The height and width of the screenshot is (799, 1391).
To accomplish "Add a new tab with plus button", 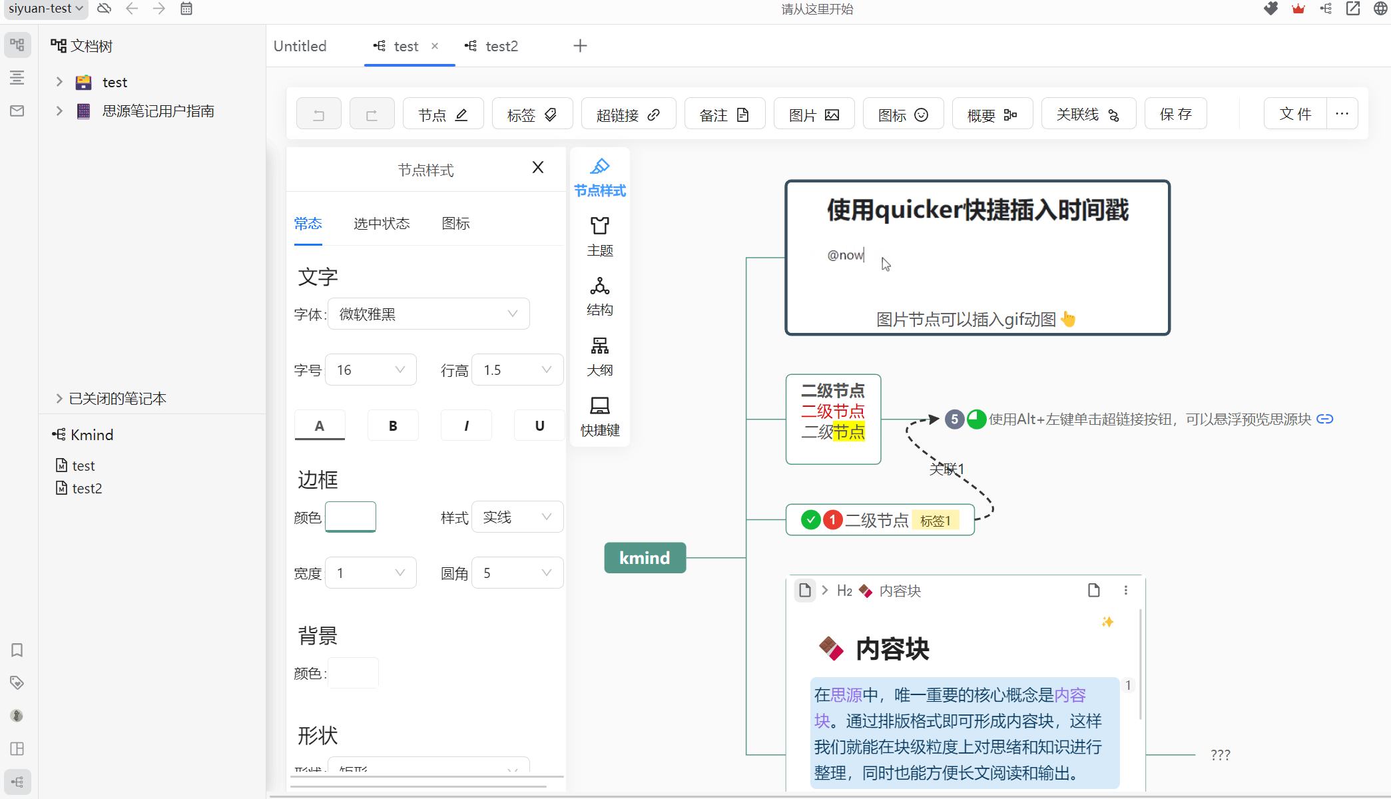I will tap(580, 46).
